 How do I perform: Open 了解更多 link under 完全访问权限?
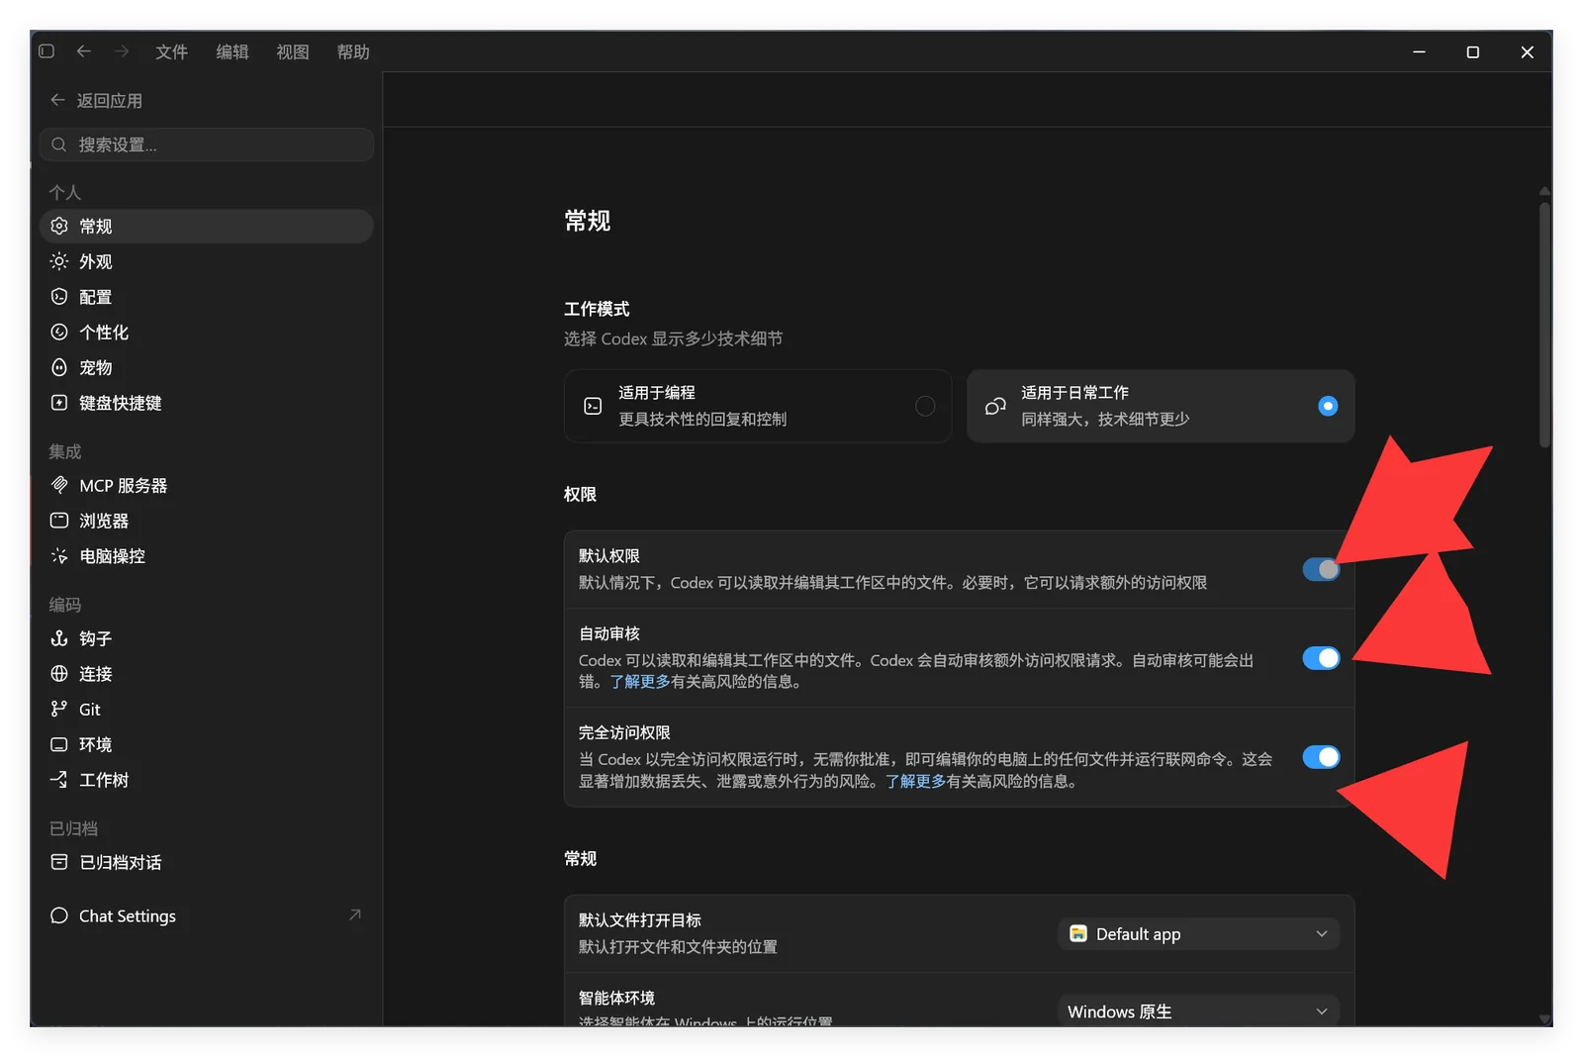click(916, 782)
